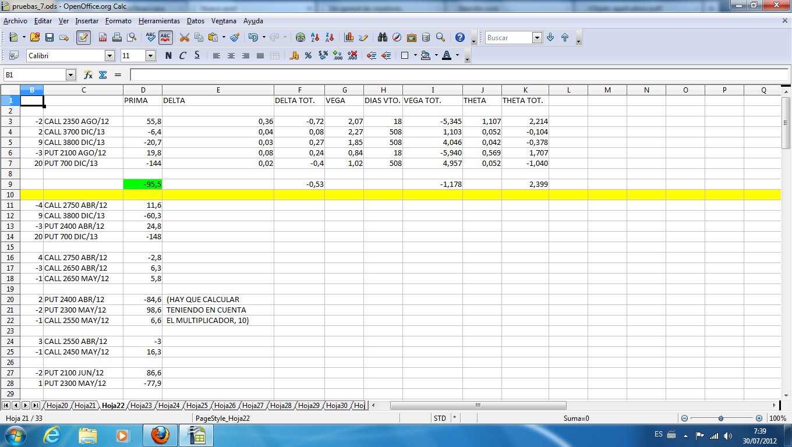
Task: Sort the selection in ascending order
Action: pyautogui.click(x=315, y=38)
